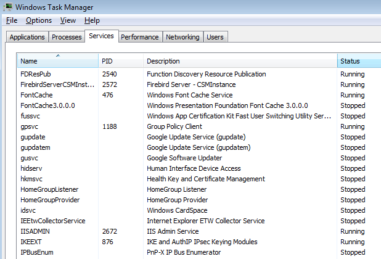381x259 pixels.
Task: Click the IIS Admin Service description
Action: pos(173,231)
